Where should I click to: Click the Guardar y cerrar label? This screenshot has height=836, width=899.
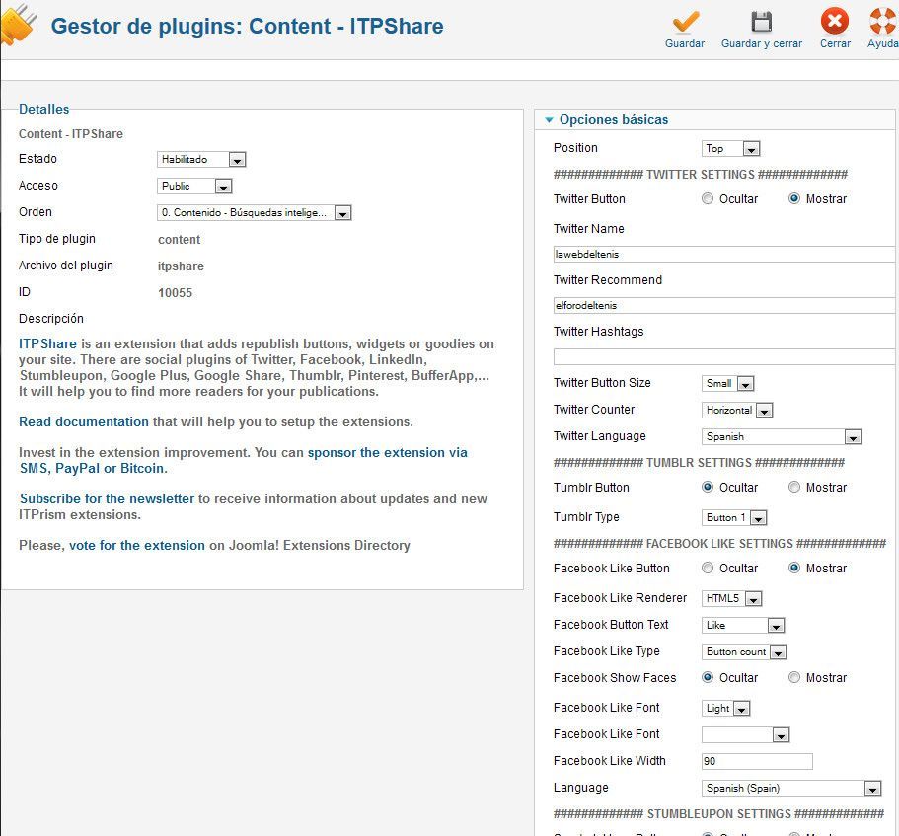coord(762,43)
